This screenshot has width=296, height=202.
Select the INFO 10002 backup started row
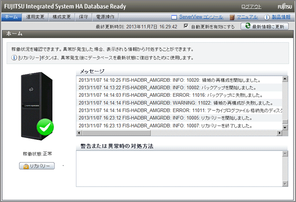pyautogui.click(x=179, y=87)
